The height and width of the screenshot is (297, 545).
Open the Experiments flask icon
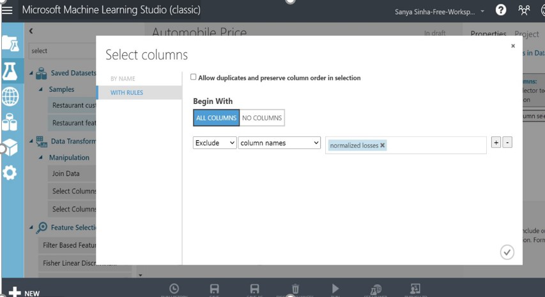click(x=10, y=71)
